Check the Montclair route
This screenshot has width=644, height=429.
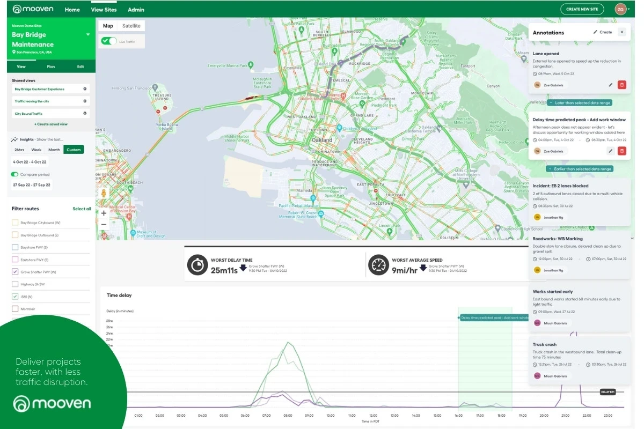[15, 309]
